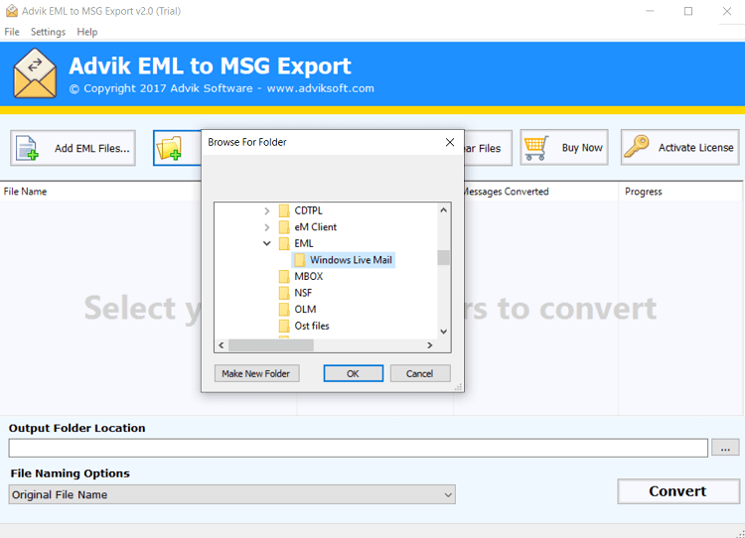Click the partly hidden Clear Files button
Screen dimensions: 745x538
click(x=488, y=148)
